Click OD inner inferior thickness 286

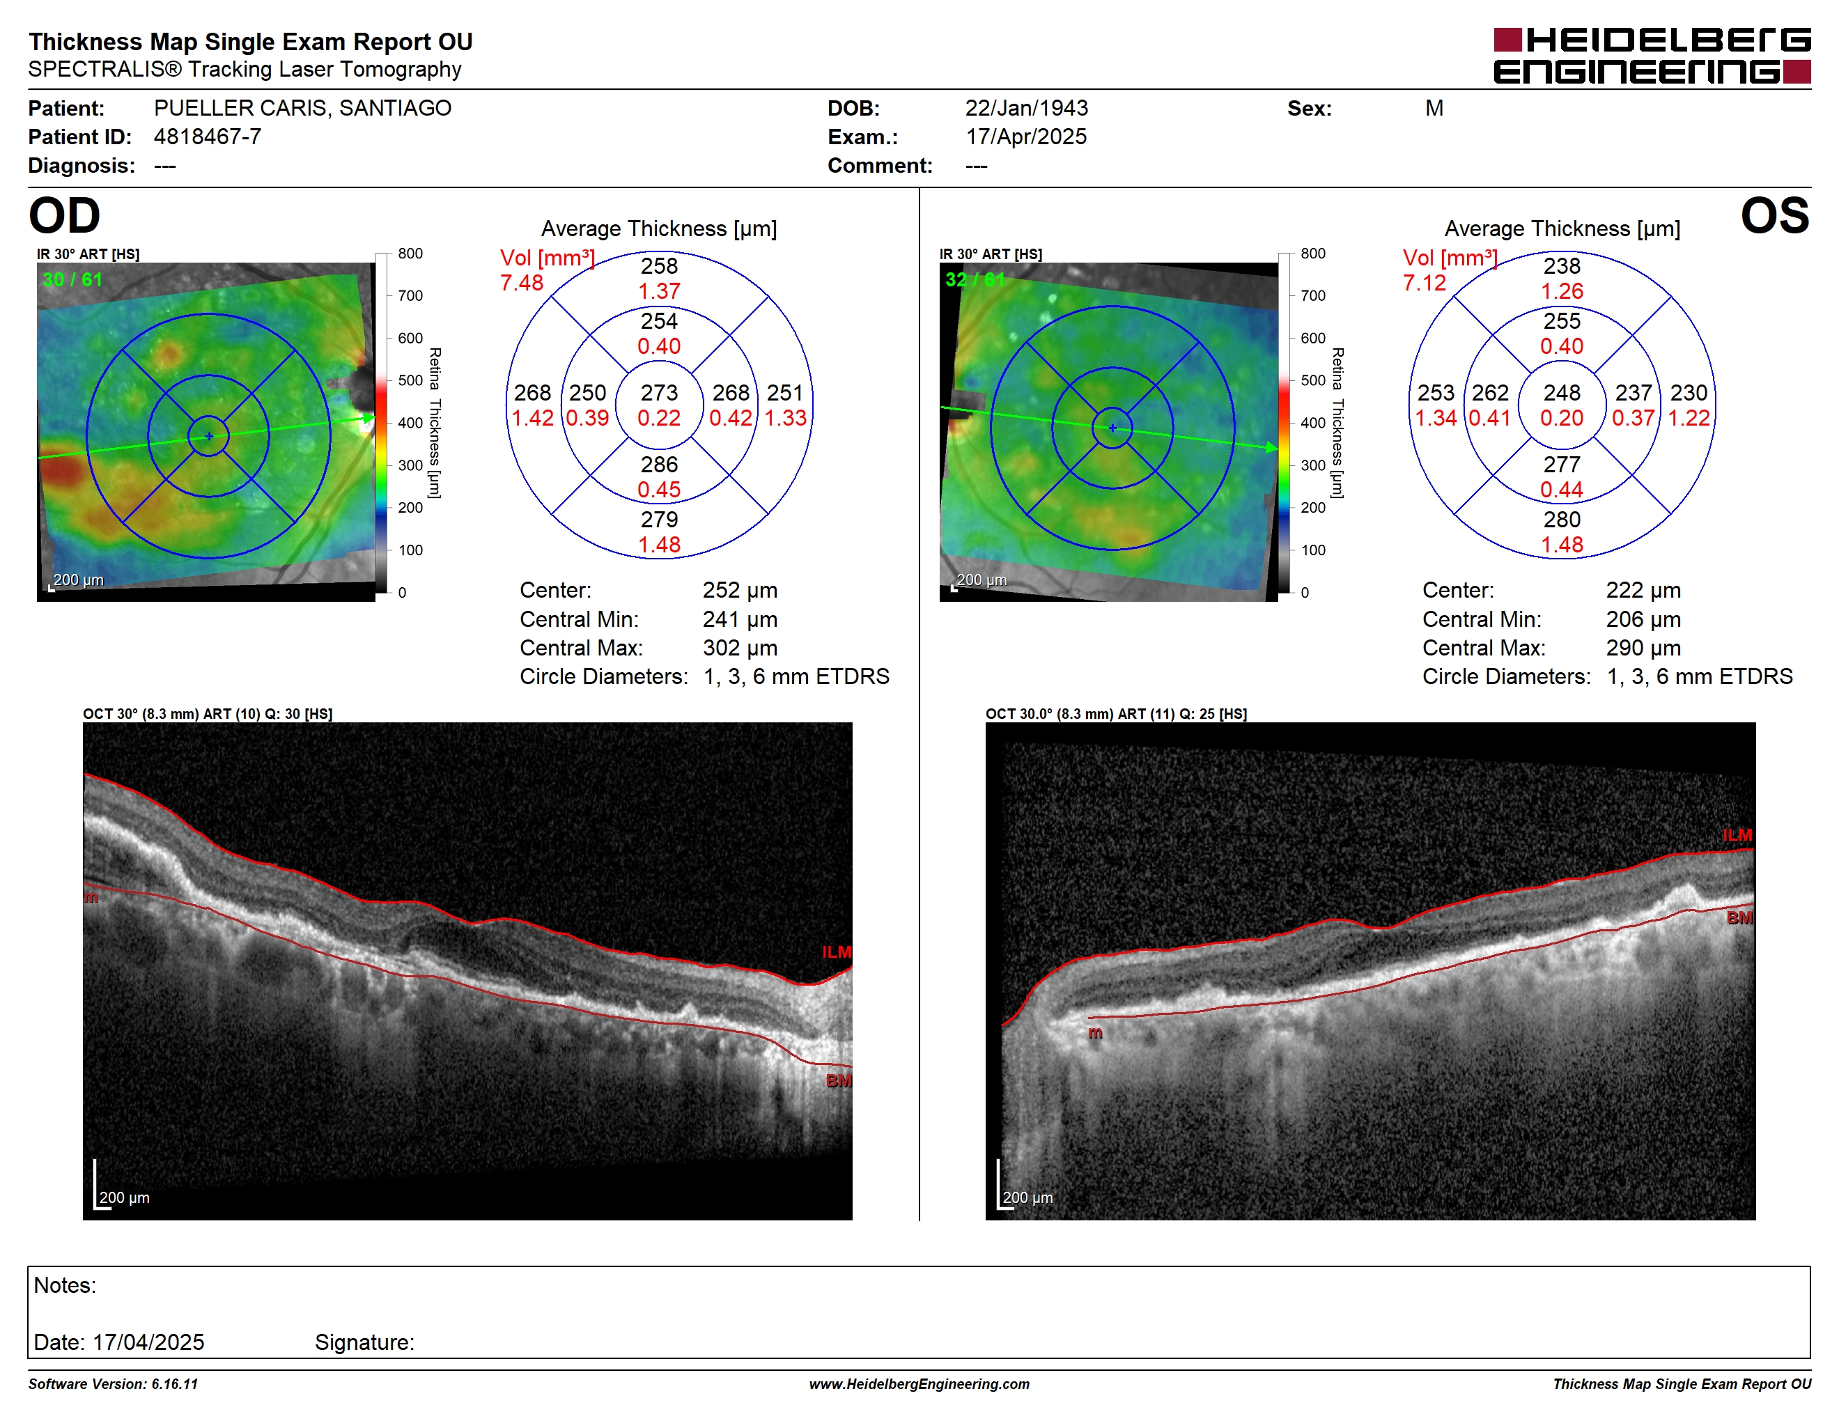pyautogui.click(x=658, y=465)
